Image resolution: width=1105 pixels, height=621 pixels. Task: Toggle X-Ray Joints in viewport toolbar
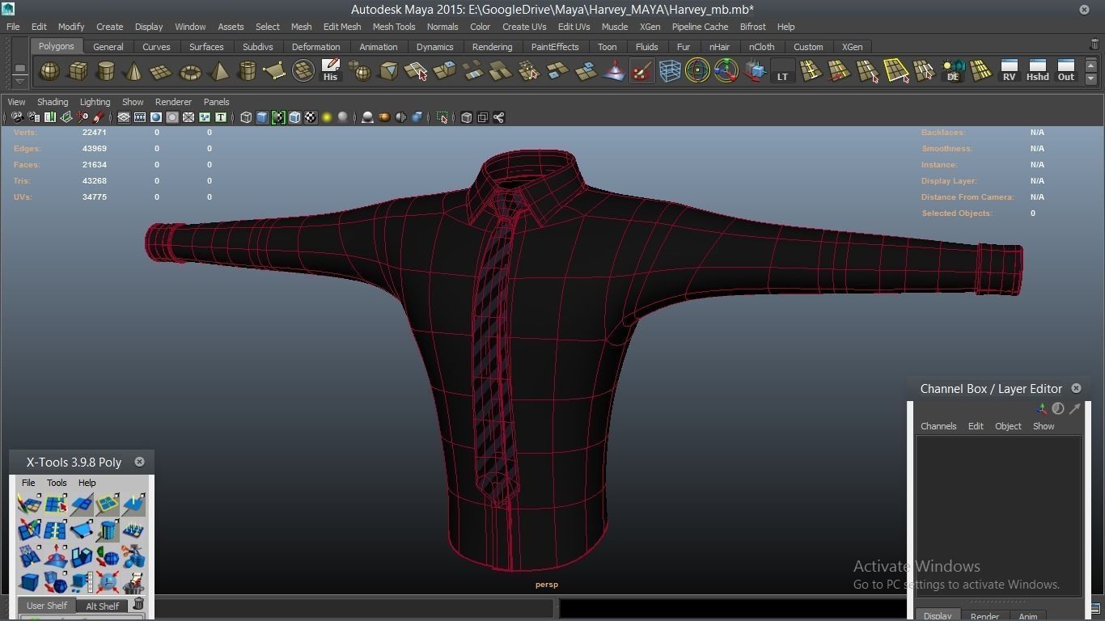pyautogui.click(x=498, y=118)
